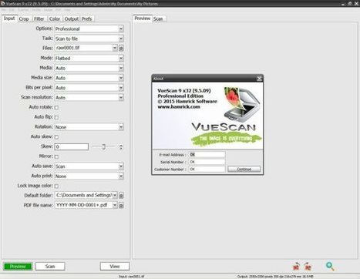Open the Media size dropdown
This screenshot has width=360, height=279.
pos(89,78)
